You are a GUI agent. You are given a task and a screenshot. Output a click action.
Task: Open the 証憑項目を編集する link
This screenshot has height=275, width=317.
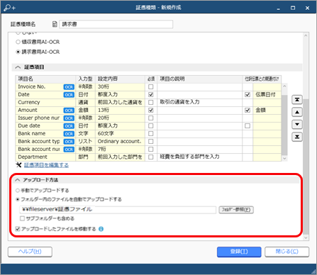coord(46,165)
